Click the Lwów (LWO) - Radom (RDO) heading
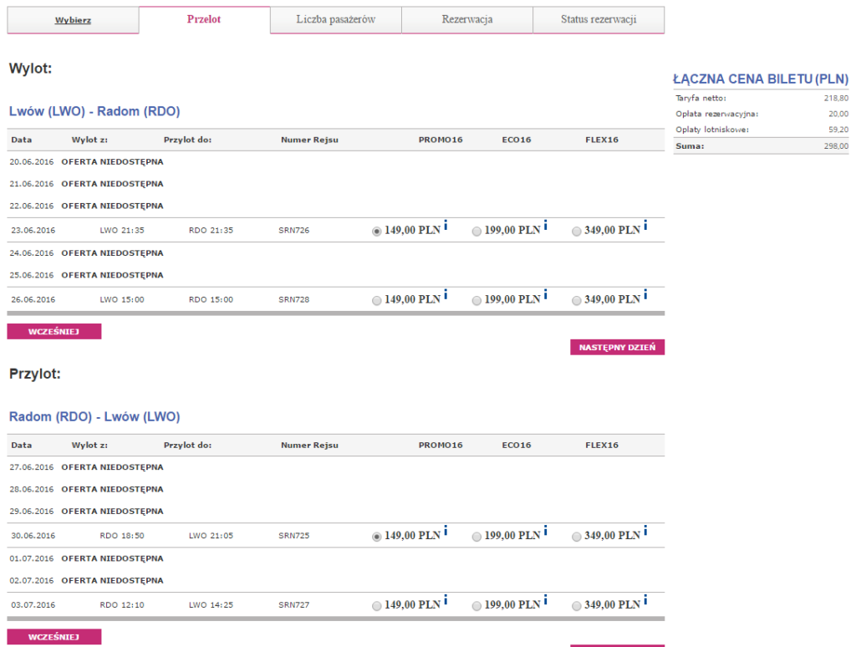Screen dimensions: 856x647 click(94, 111)
